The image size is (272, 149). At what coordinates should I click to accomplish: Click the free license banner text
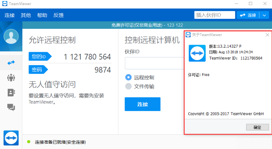(x=147, y=25)
